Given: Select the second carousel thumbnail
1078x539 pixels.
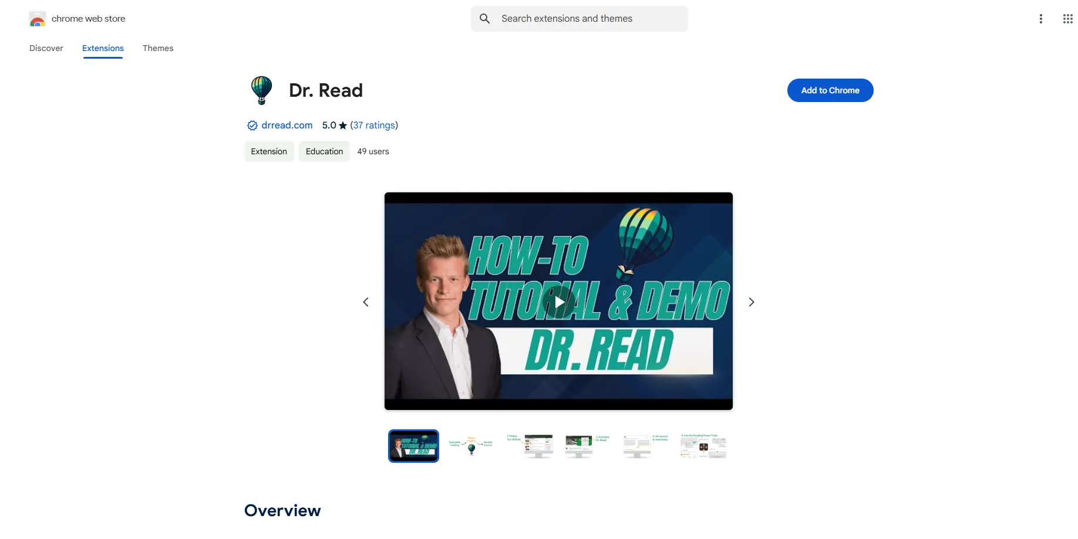Looking at the screenshot, I should tap(471, 446).
